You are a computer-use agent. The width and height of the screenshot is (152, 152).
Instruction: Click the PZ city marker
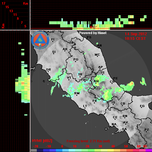[x=147, y=132]
